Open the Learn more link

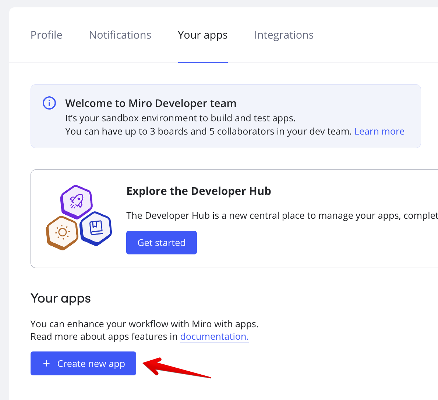(379, 131)
